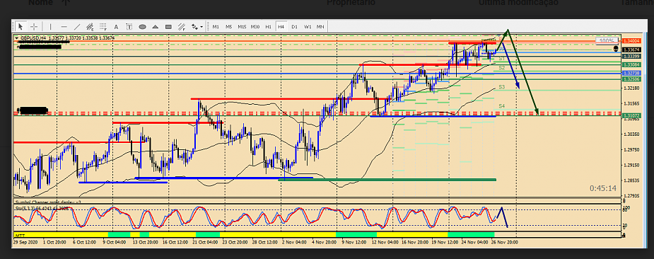Click inside the stochastic oscillator subwindow

[317, 218]
